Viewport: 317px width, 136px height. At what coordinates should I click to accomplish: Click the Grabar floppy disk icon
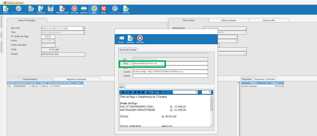(50, 9)
